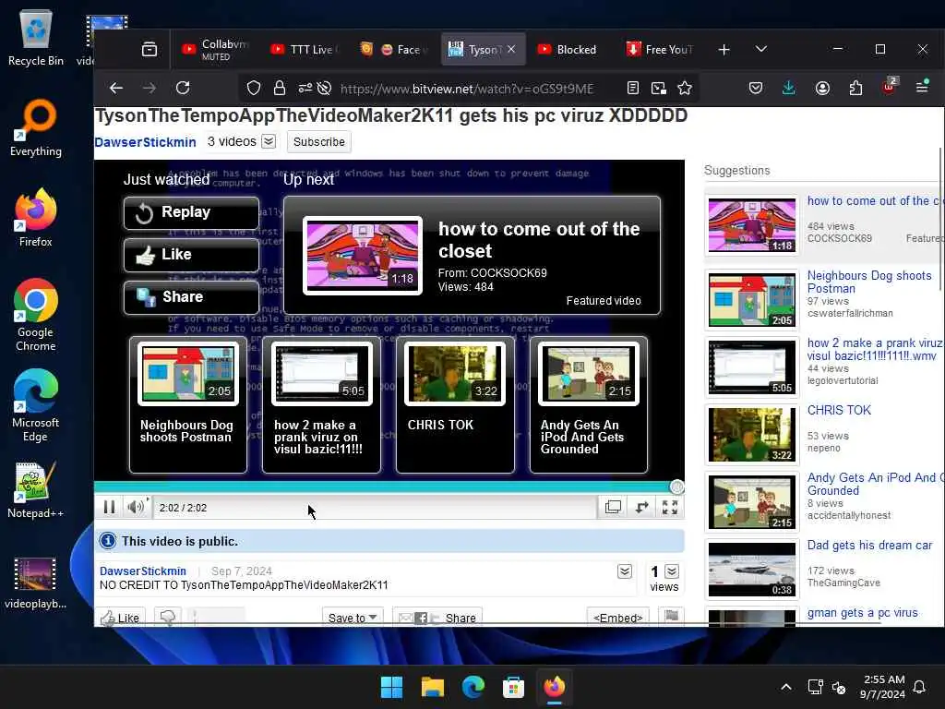The height and width of the screenshot is (709, 945).
Task: Click the Replay button
Action: (192, 213)
